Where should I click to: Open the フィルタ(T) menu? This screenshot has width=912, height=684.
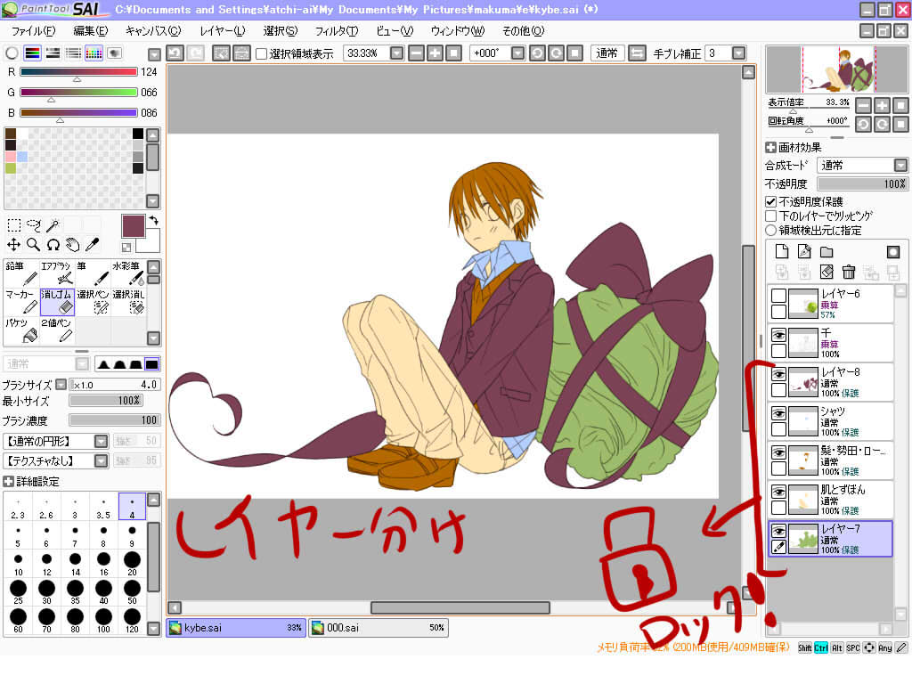click(336, 31)
